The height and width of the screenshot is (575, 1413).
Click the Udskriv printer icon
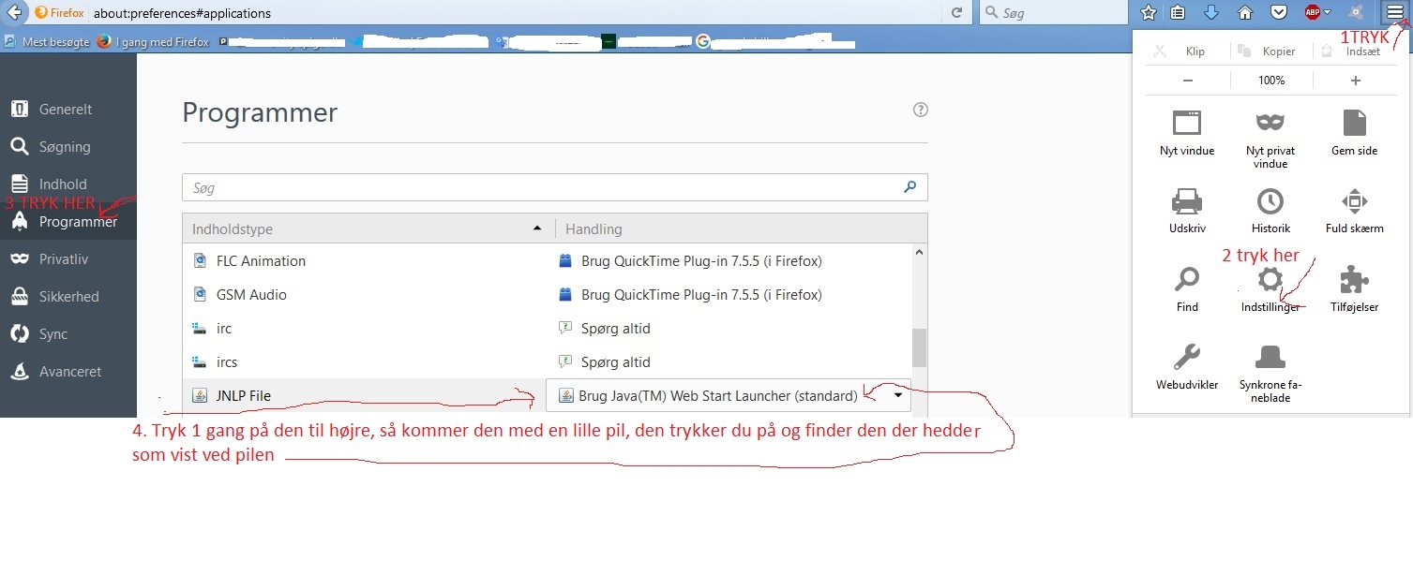pos(1186,201)
